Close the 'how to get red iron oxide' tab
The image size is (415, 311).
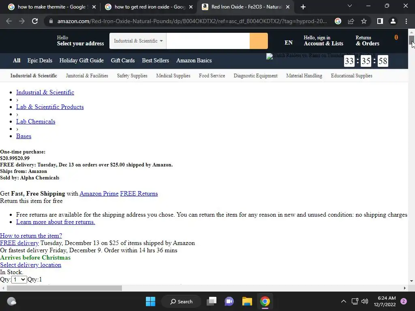tap(191, 7)
